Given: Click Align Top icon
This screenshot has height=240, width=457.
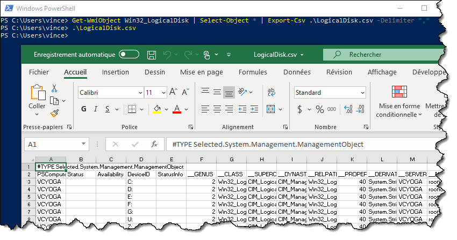Looking at the screenshot, I should 205,92.
